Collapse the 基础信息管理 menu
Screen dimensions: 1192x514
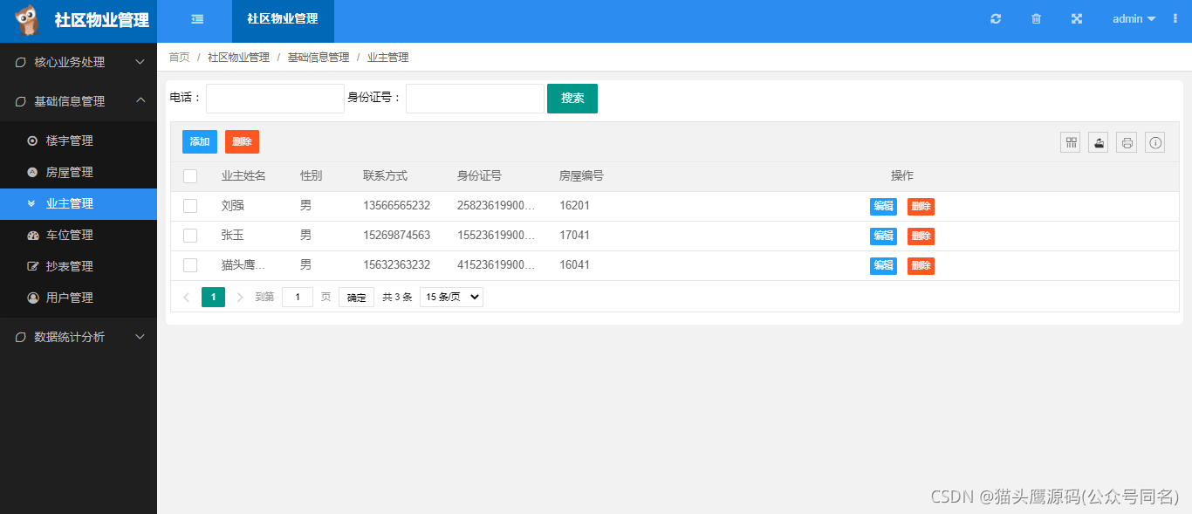pyautogui.click(x=79, y=101)
